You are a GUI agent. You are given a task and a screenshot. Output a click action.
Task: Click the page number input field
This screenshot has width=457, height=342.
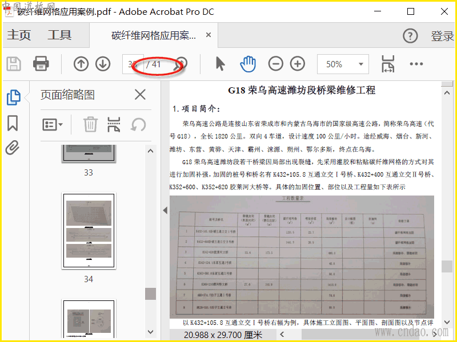tap(133, 64)
